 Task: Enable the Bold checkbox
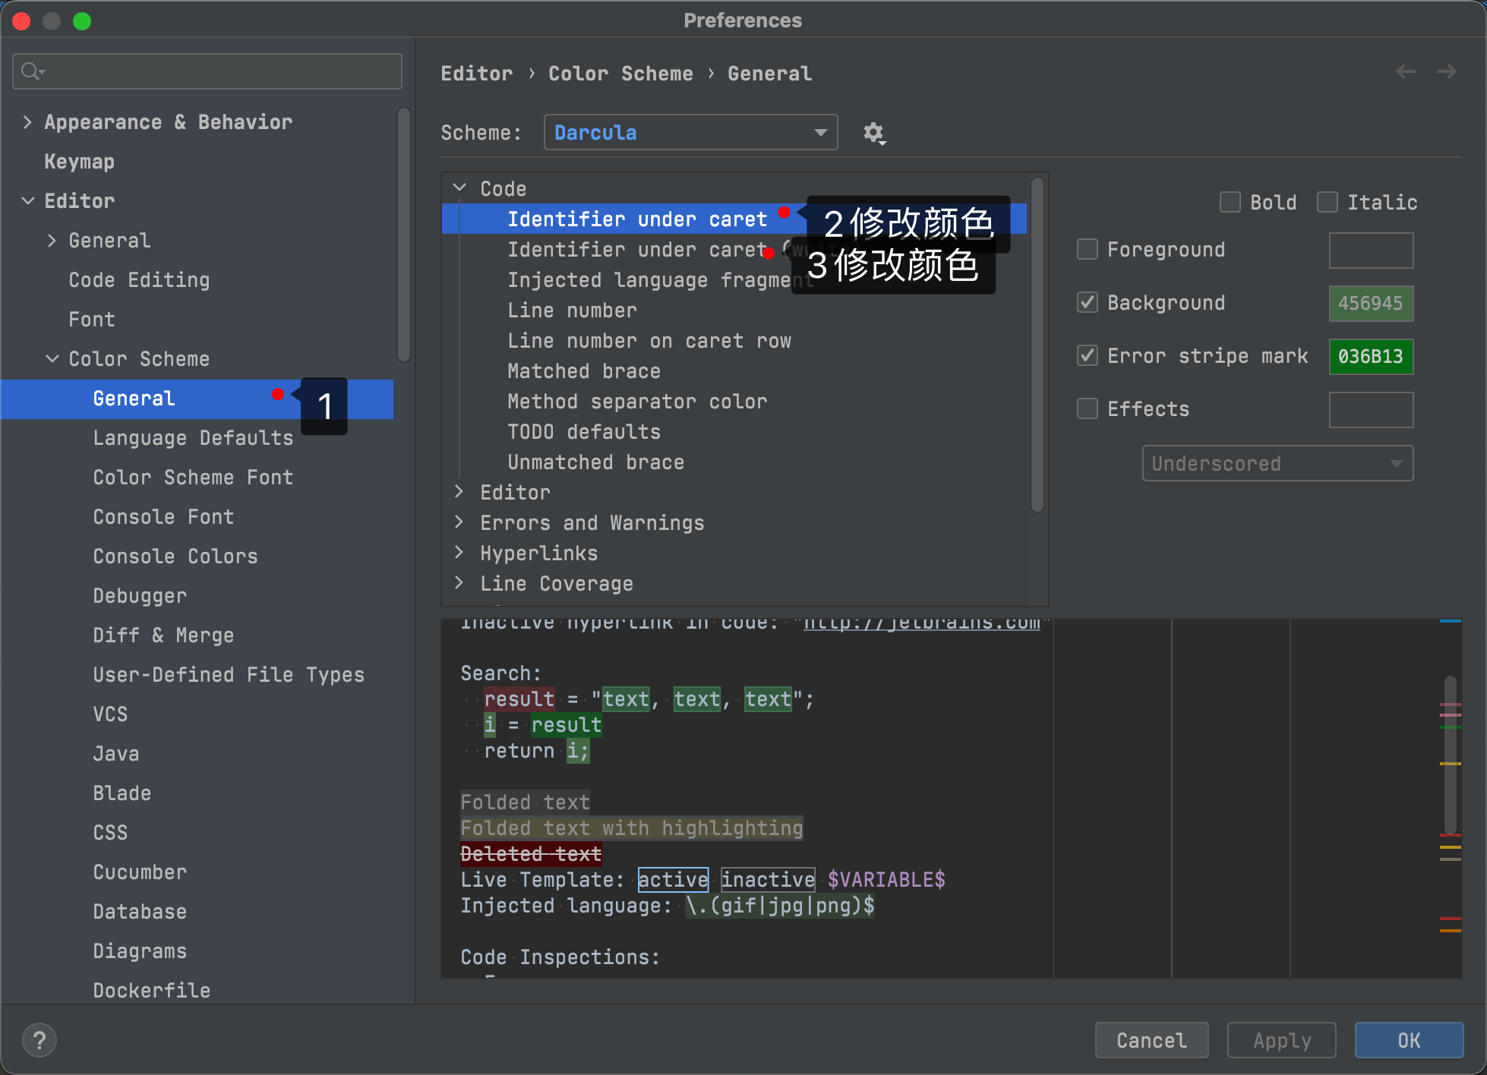[x=1230, y=202]
